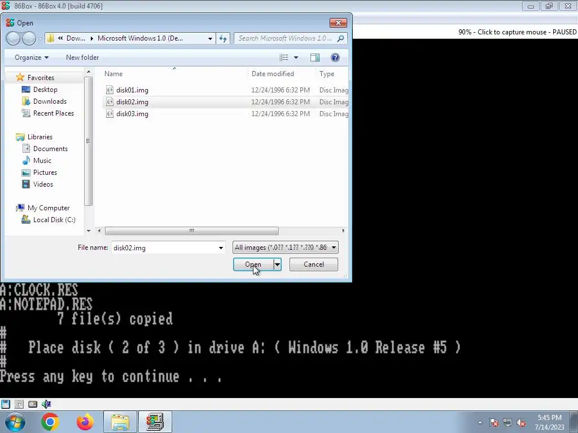578x433 pixels.
Task: Open Windows Explorer from the taskbar
Action: (120, 422)
